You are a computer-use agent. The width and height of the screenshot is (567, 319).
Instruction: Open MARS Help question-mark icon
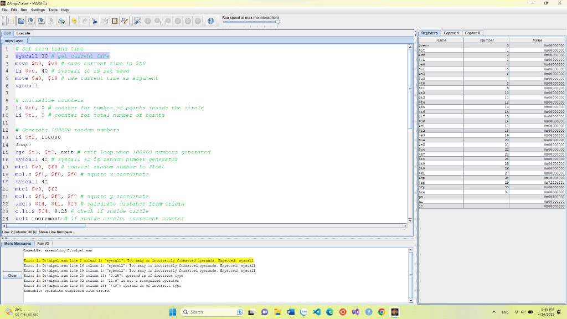(210, 21)
